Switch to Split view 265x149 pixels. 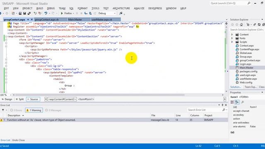click(19, 99)
